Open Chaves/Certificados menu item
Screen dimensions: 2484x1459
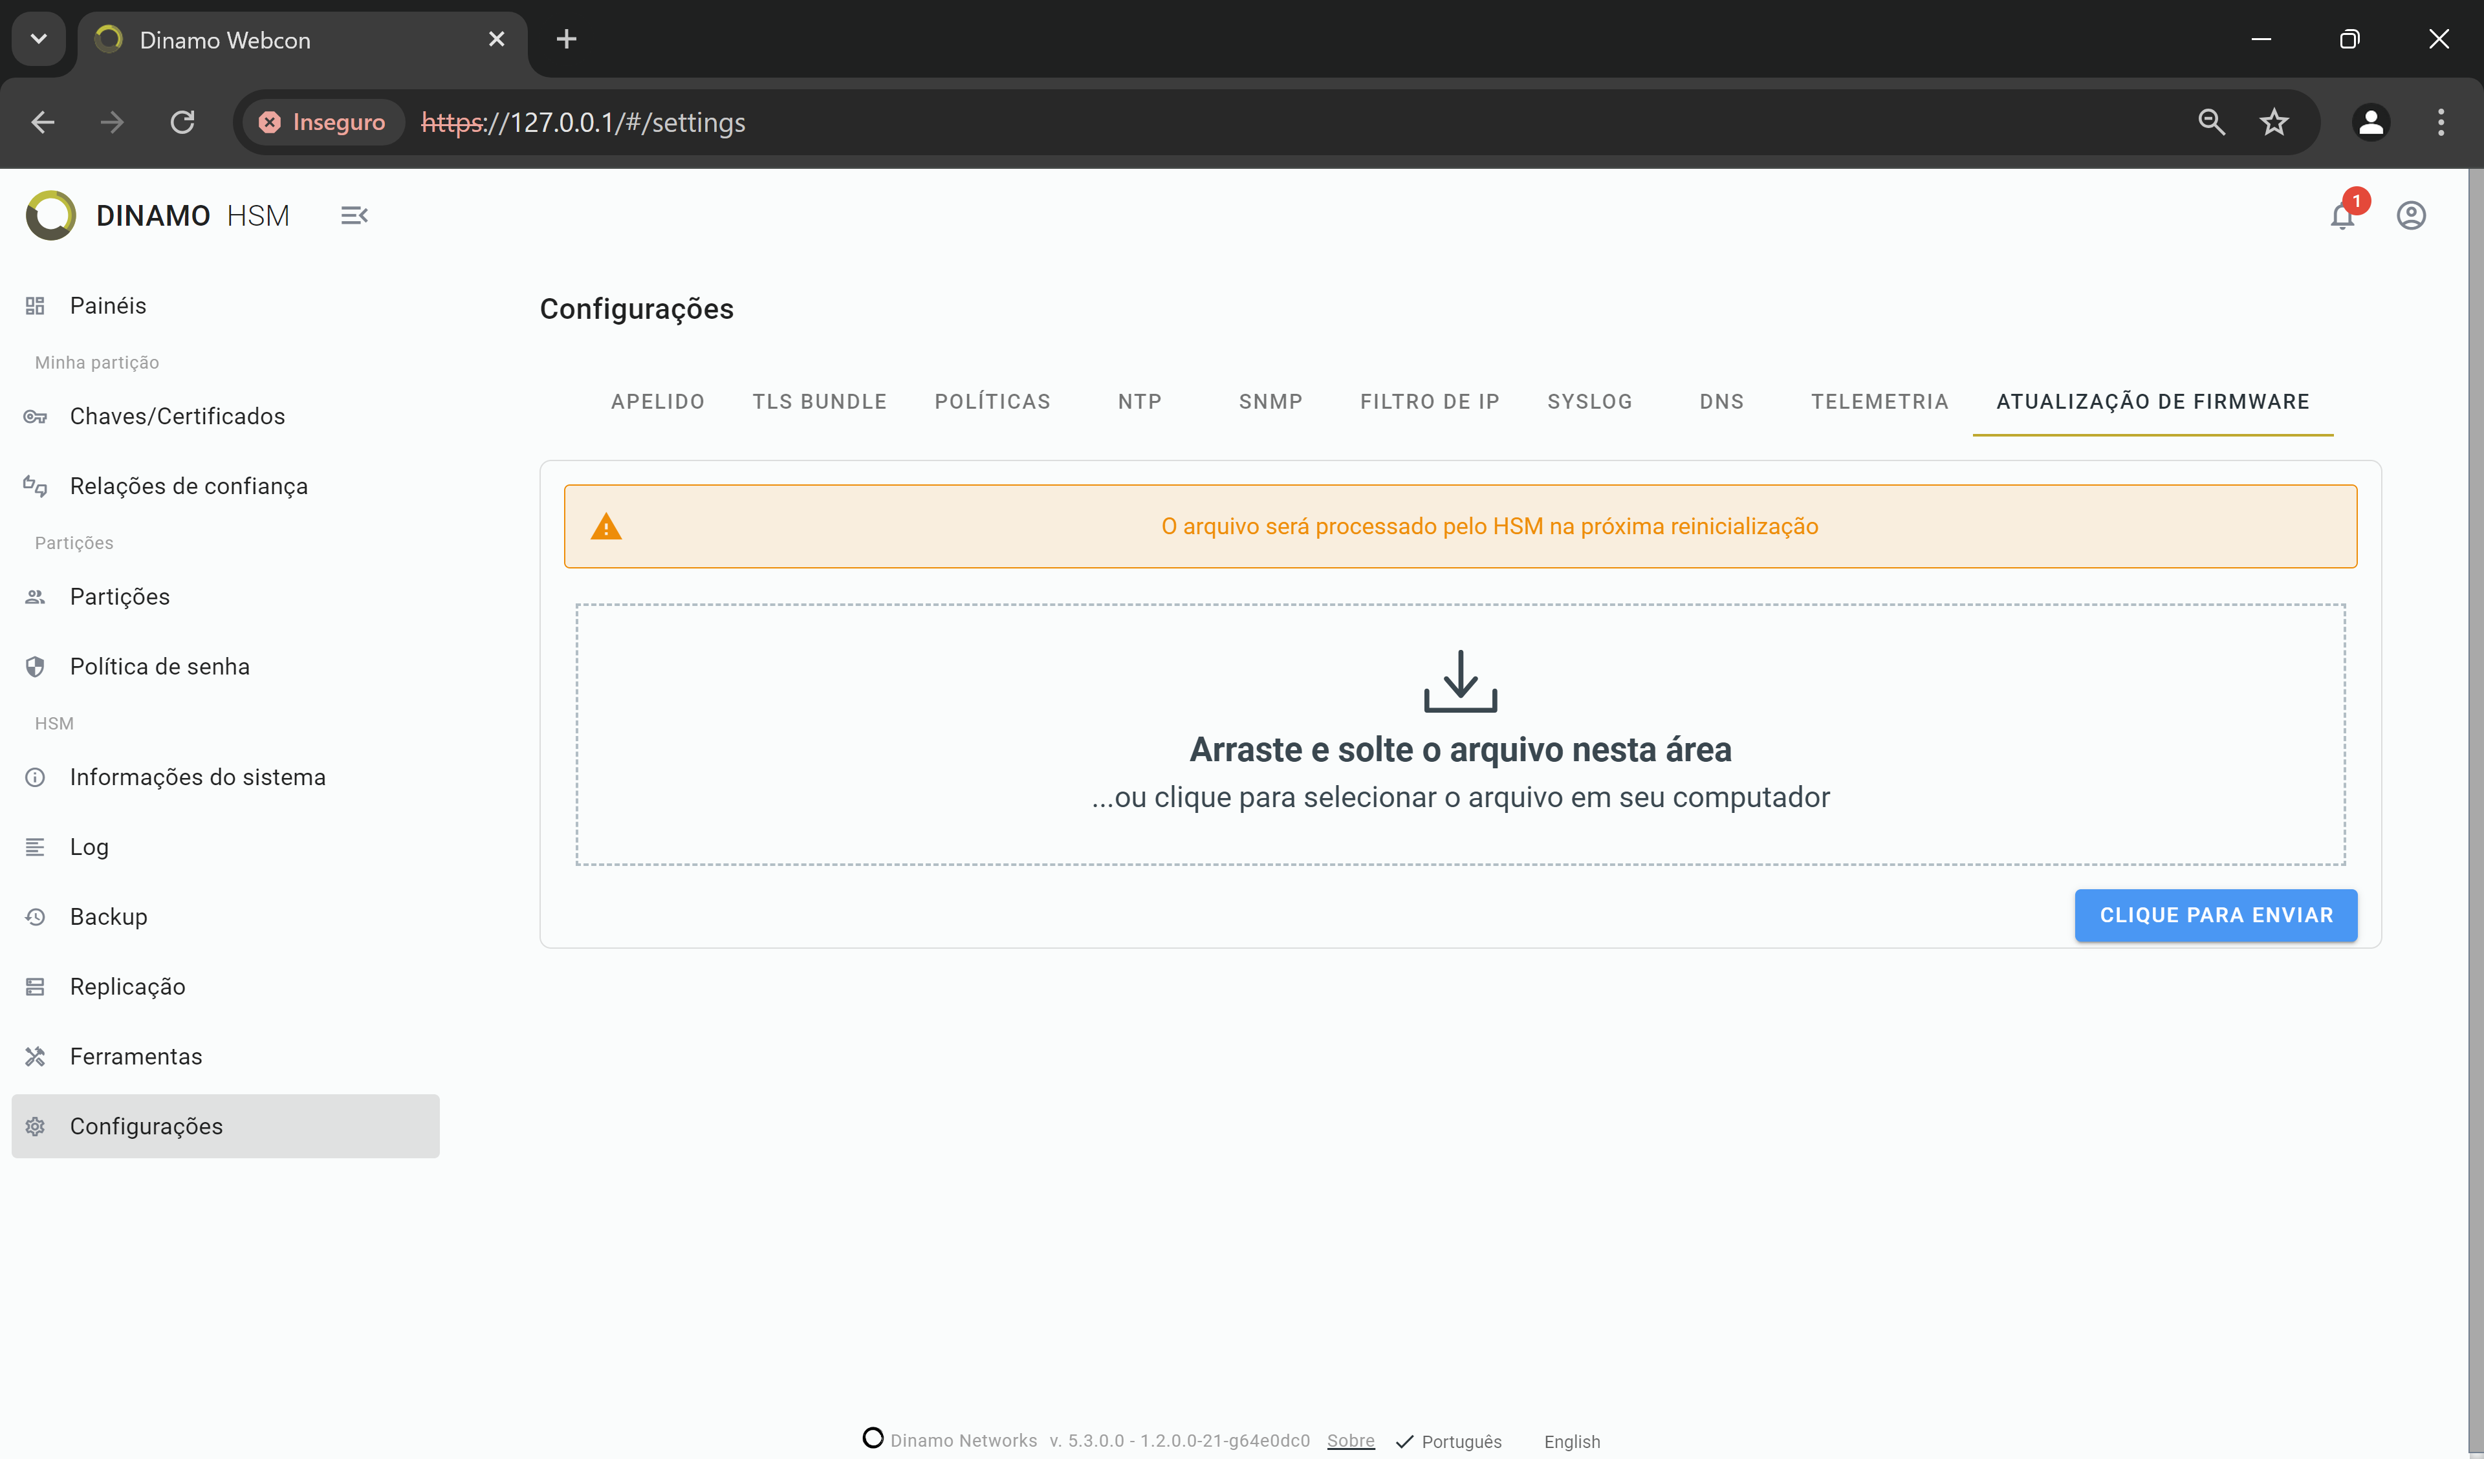[x=226, y=416]
